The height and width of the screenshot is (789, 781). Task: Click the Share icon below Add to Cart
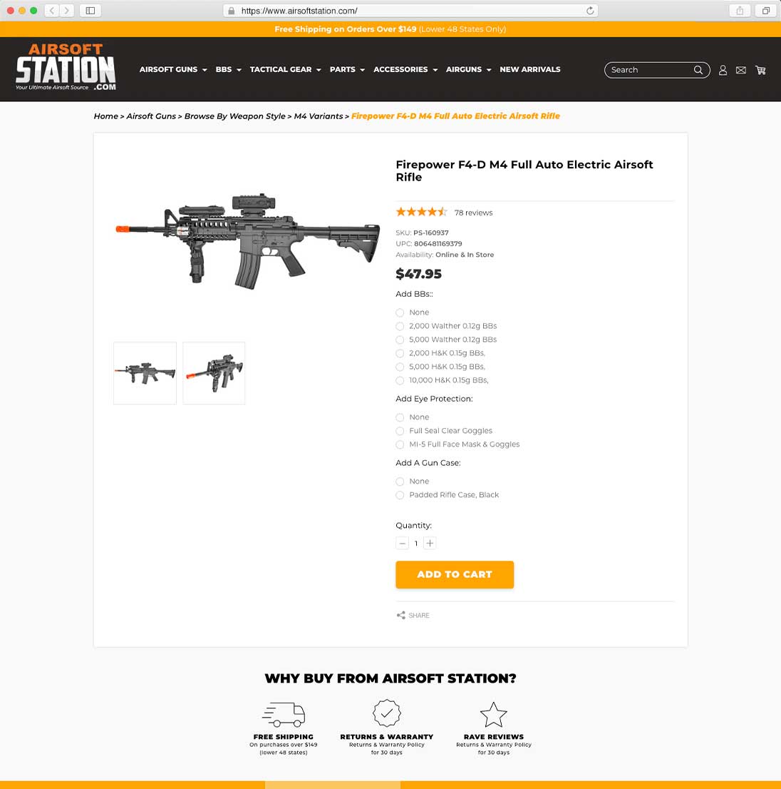(400, 615)
